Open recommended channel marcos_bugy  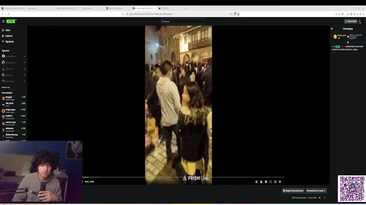coord(13,123)
